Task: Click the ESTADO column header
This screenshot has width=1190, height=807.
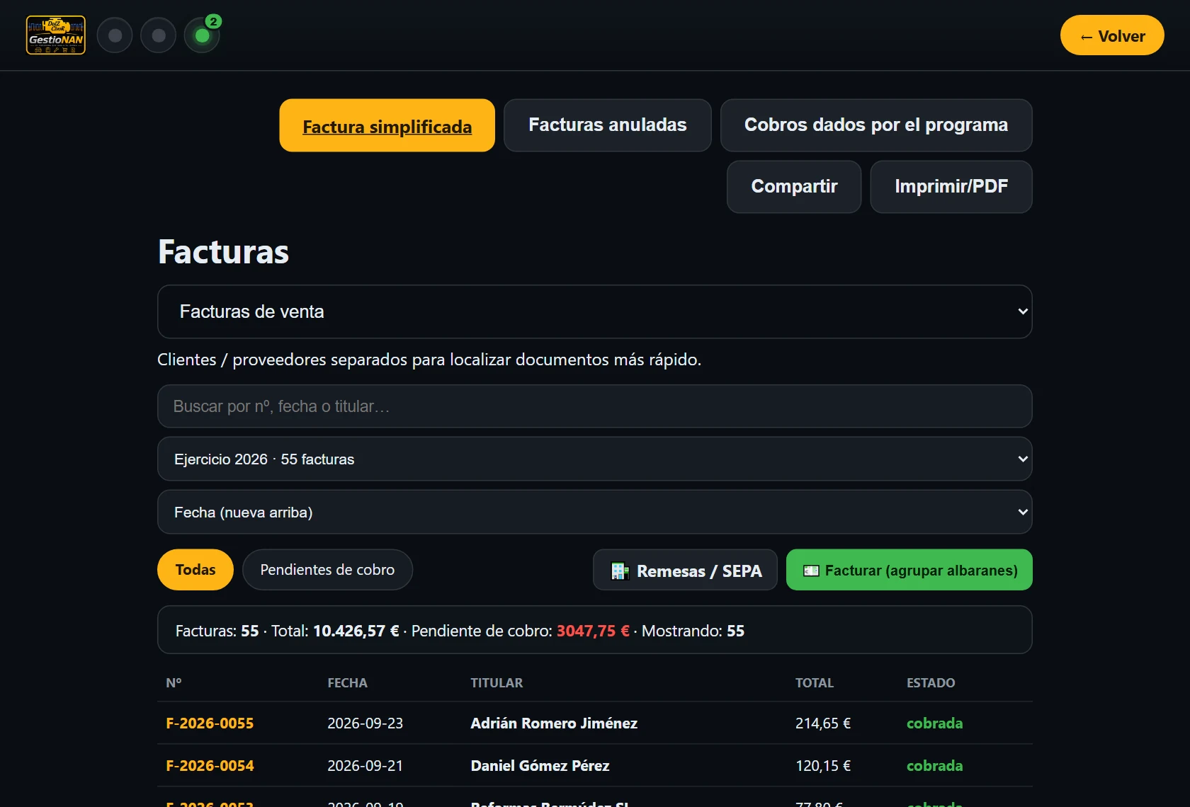Action: 931,683
